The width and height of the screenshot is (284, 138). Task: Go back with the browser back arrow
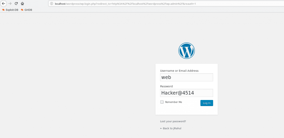coord(3,3)
